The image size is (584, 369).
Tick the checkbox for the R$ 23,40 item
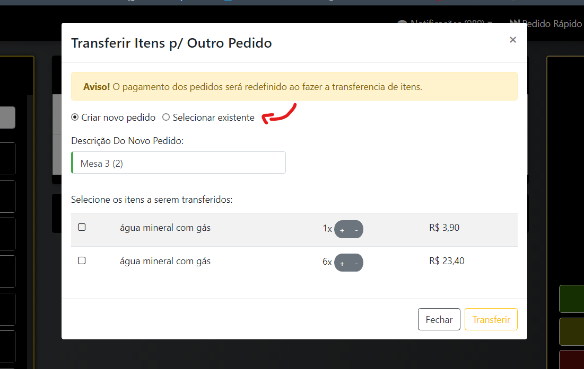(x=82, y=261)
